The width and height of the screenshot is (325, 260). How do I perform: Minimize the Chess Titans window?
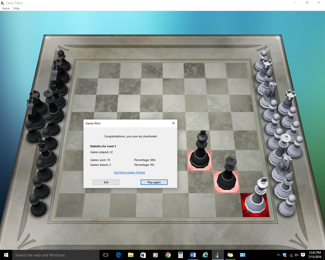point(296,3)
